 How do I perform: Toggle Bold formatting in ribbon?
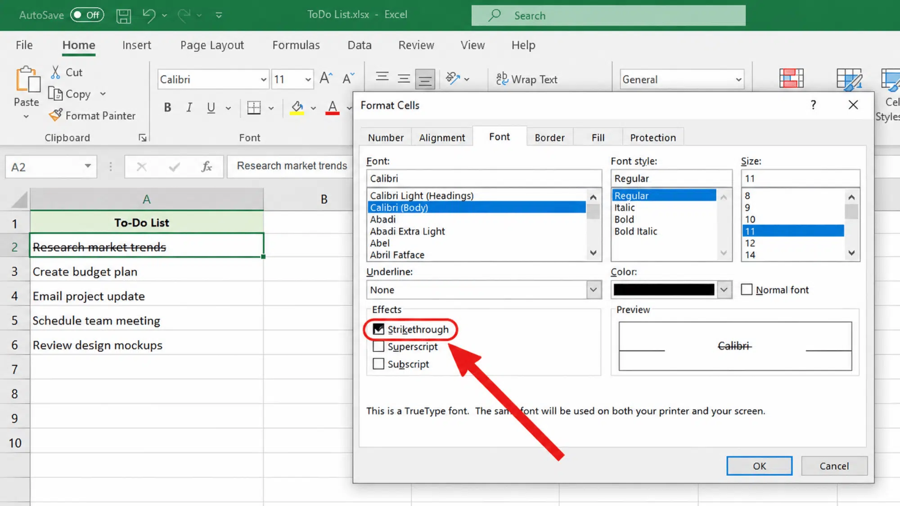167,107
